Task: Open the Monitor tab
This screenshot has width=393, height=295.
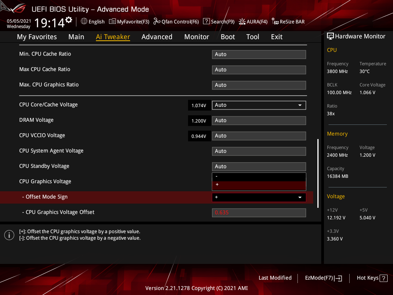Action: (196, 37)
